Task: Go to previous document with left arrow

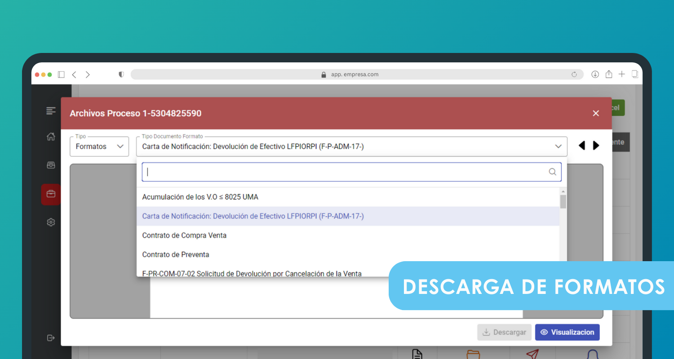Action: 581,145
